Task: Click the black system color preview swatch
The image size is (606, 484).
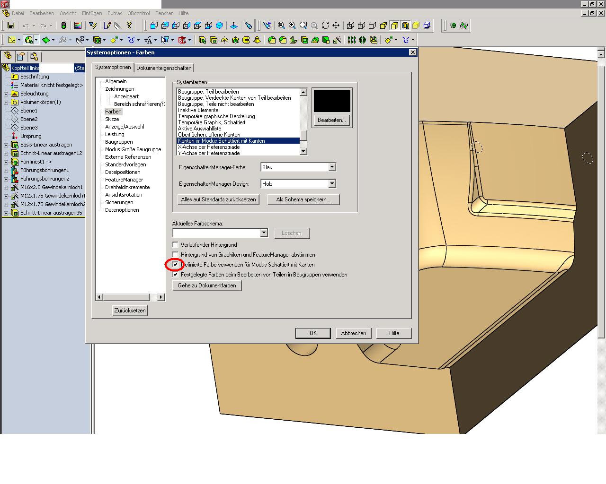Action: coord(332,101)
